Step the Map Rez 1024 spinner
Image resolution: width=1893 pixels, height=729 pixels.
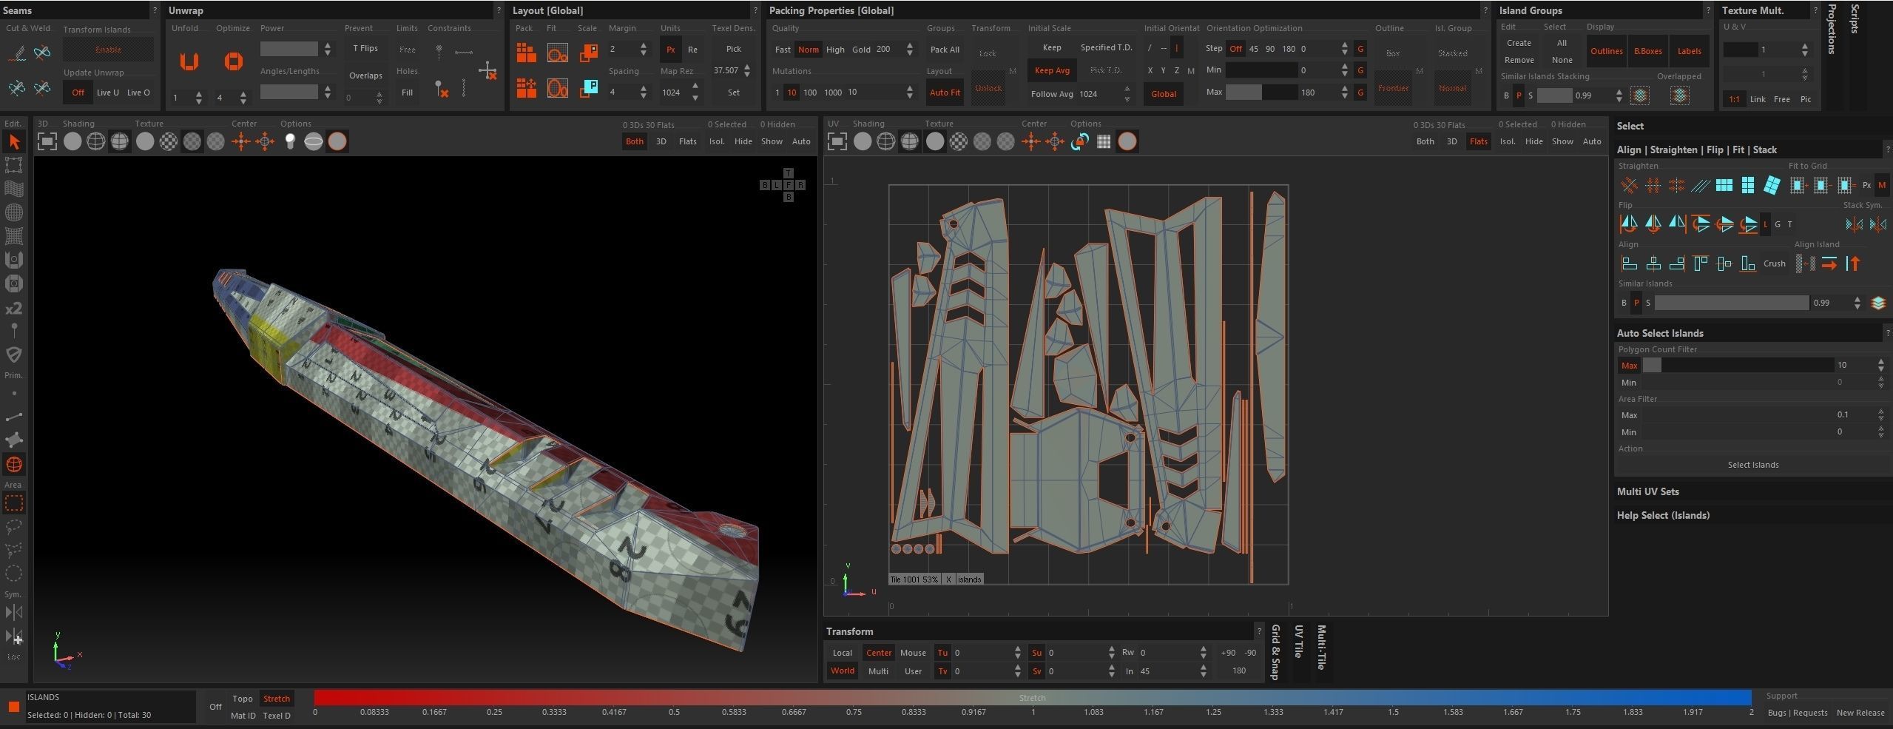click(x=695, y=93)
